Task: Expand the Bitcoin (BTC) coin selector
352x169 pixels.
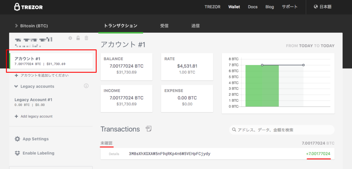Action: coord(31,26)
